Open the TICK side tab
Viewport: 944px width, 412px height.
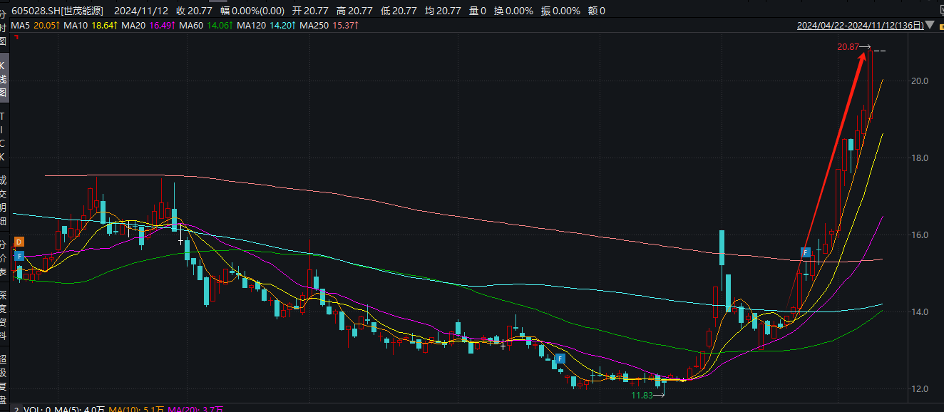(x=3, y=136)
